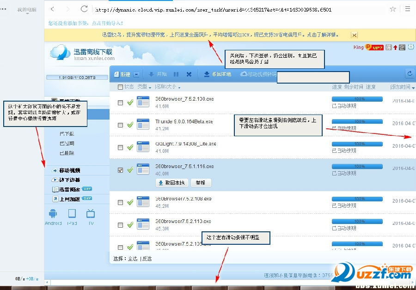Screen dimensions: 416x290
Task: Click the 反选 link at list bottom
Action: click(147, 259)
